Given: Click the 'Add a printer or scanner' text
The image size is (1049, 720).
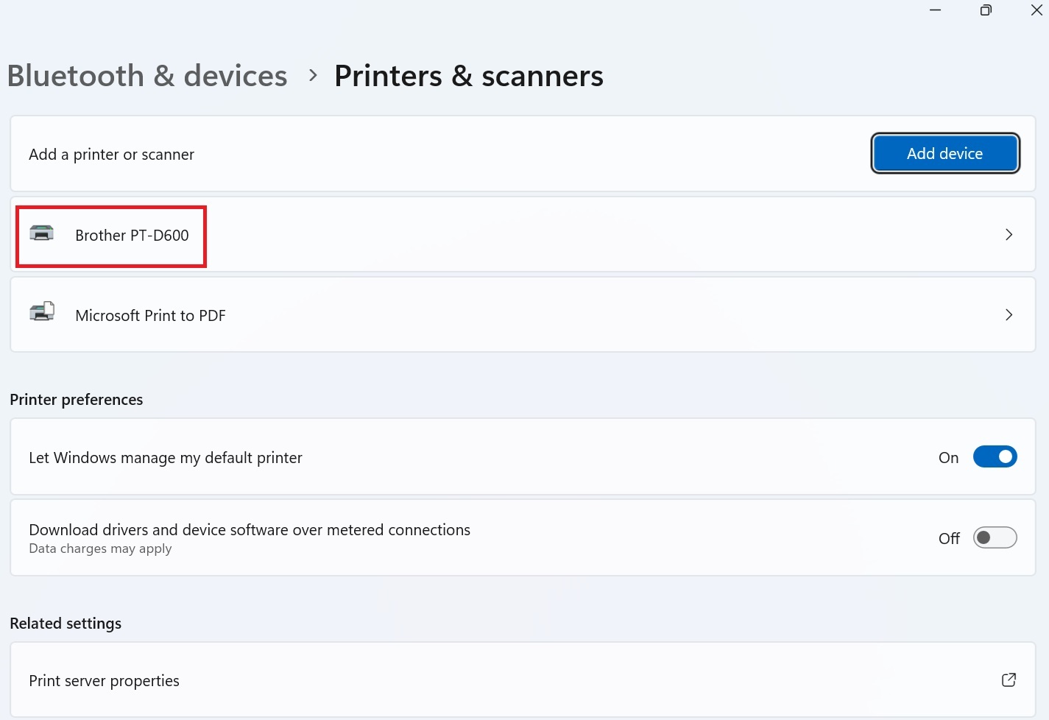Looking at the screenshot, I should click(111, 155).
